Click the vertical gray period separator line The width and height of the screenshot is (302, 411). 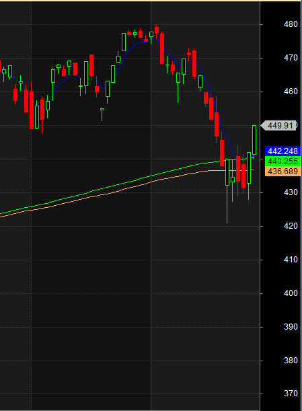pyautogui.click(x=151, y=206)
